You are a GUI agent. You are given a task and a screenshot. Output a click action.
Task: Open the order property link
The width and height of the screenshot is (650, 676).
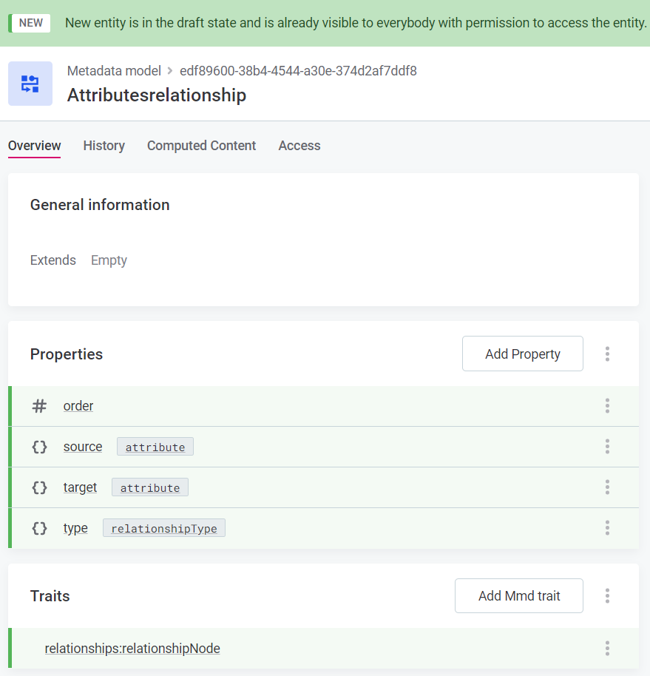[78, 406]
